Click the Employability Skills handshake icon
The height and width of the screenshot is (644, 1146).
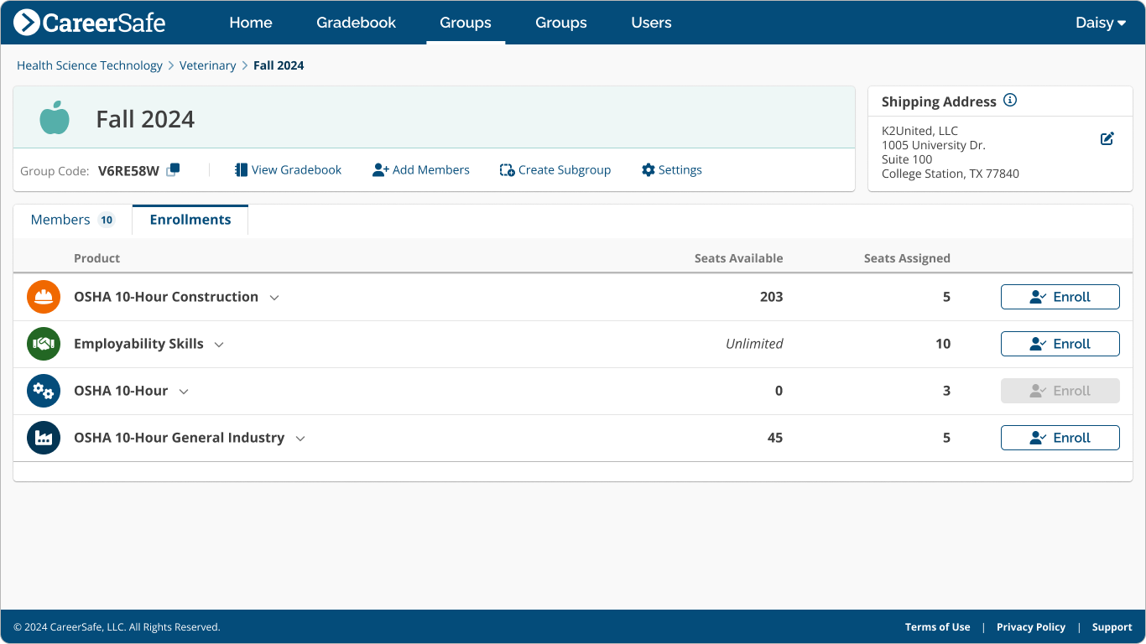[43, 343]
